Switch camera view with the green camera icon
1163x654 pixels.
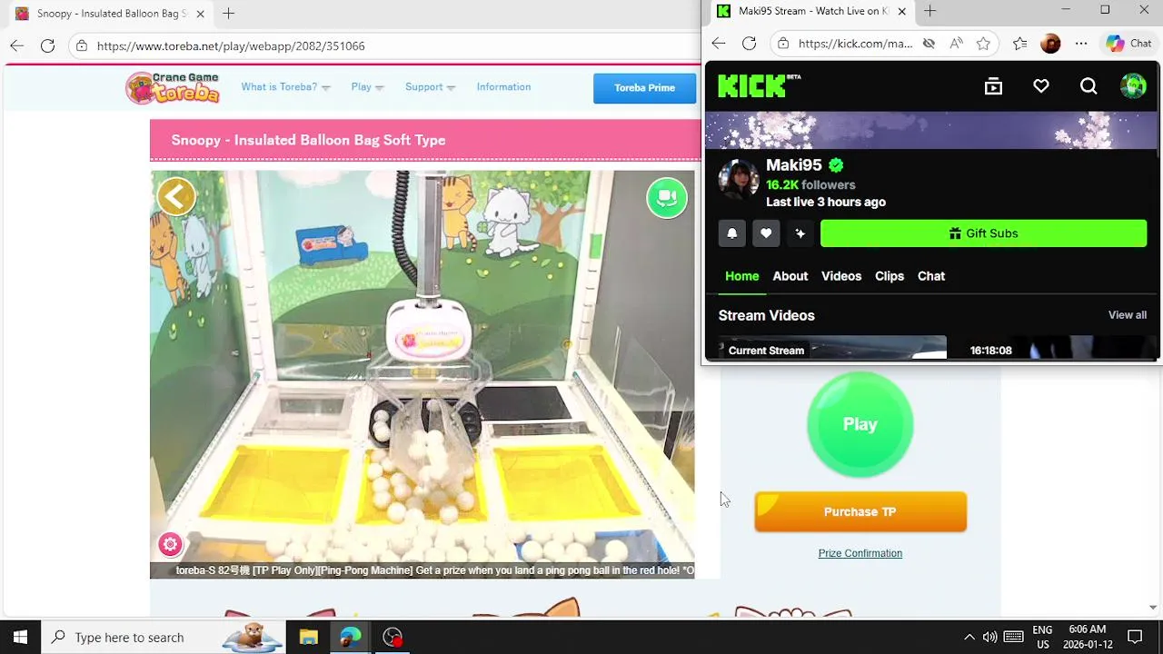click(667, 197)
